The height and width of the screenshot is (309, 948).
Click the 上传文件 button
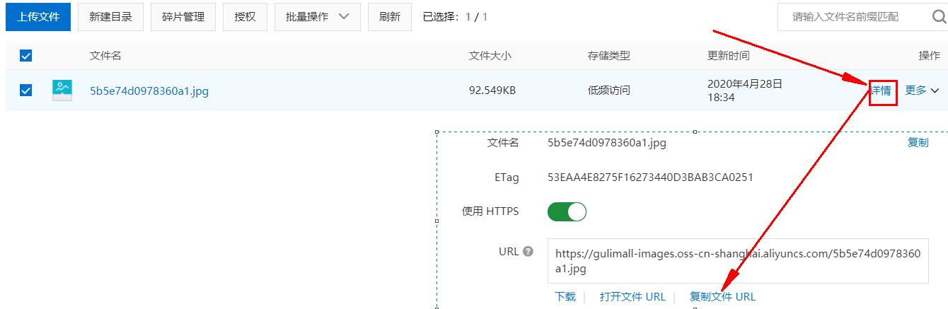[x=38, y=17]
